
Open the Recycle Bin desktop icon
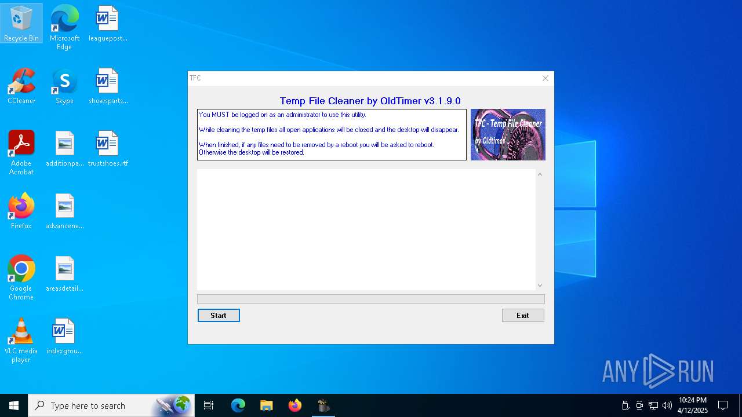coord(21,23)
